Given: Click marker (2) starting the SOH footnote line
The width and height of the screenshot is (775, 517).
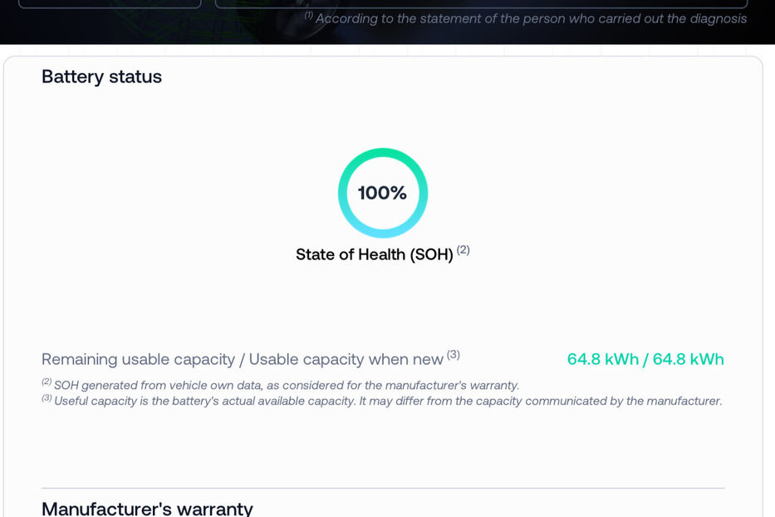Looking at the screenshot, I should coord(47,382).
